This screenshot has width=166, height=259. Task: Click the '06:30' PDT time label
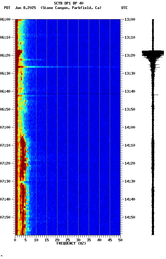tap(5, 73)
